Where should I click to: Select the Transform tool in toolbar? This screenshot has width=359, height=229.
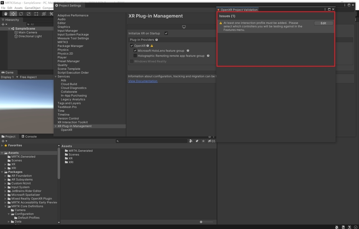click(44, 14)
